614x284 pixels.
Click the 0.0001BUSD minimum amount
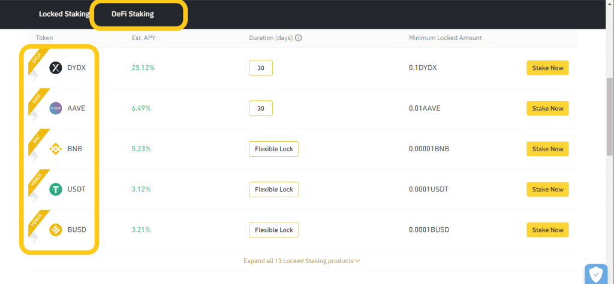coord(429,230)
